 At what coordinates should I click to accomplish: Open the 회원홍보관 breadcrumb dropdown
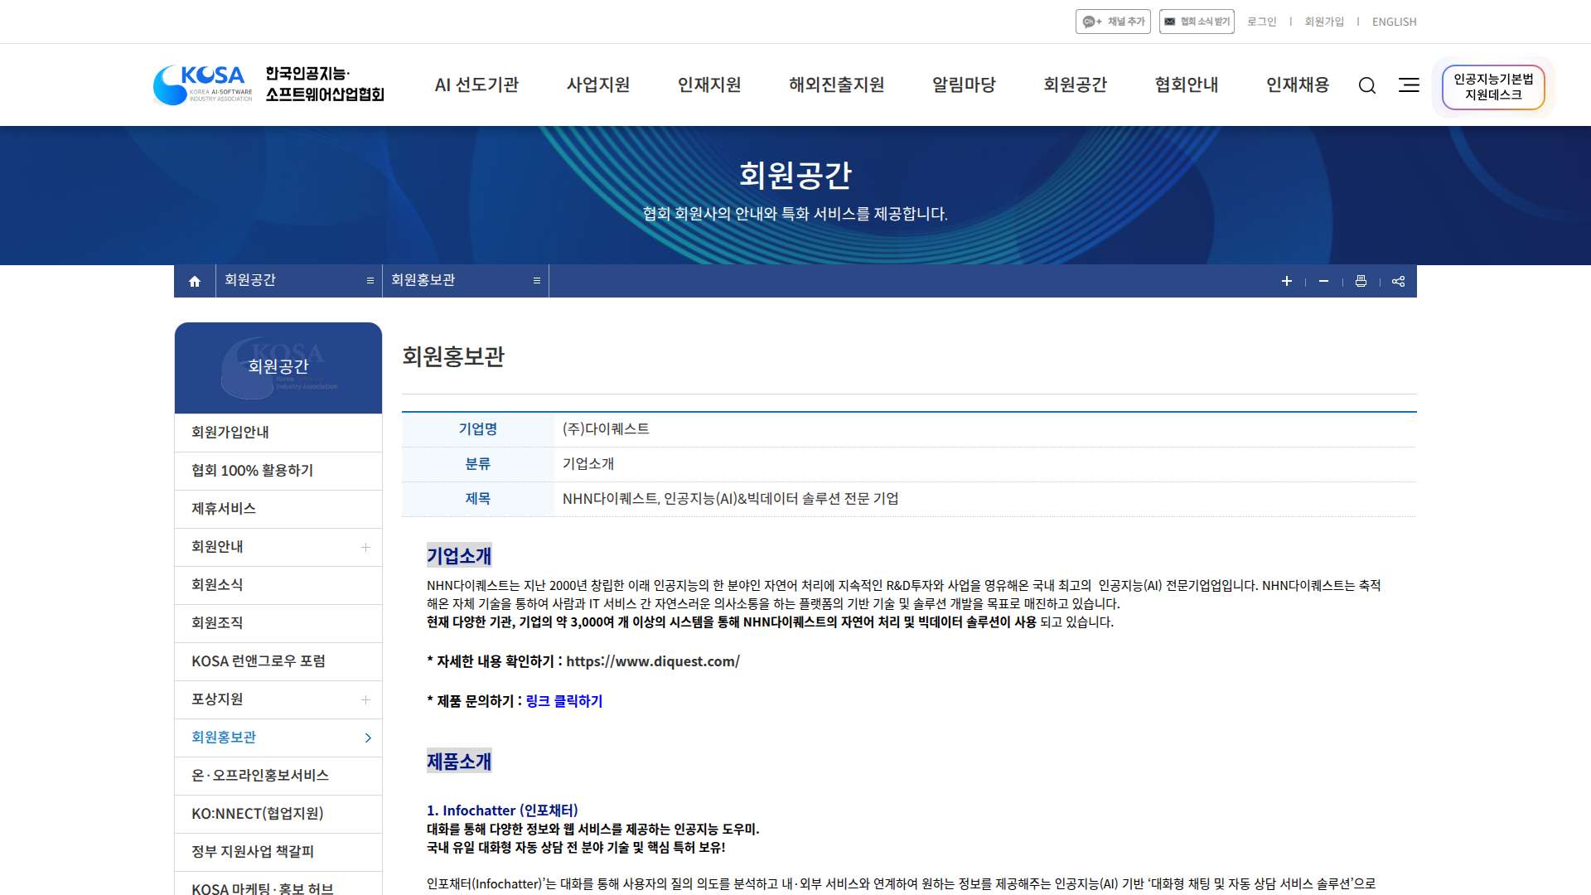[x=466, y=281]
